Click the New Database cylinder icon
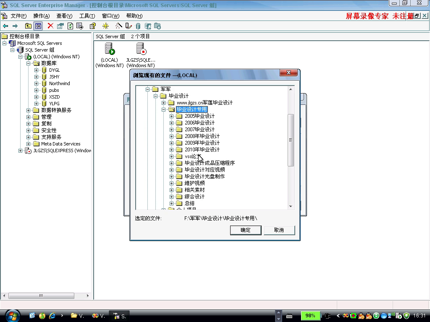430x322 pixels. click(138, 26)
